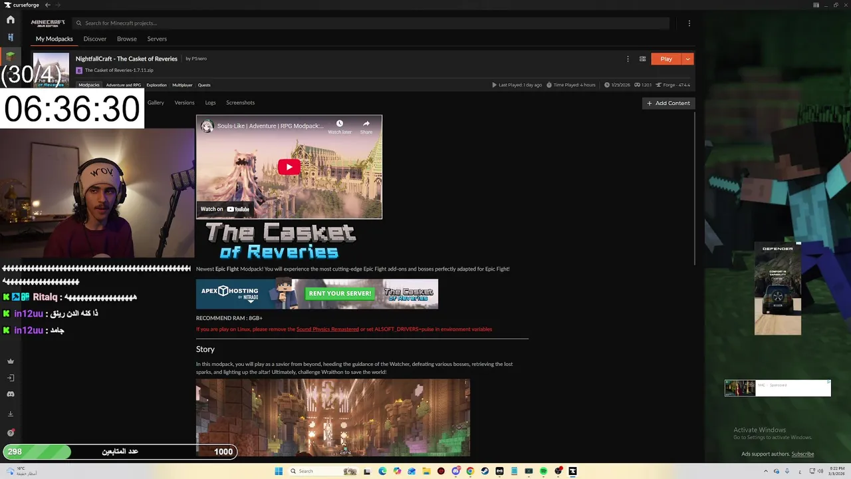Click the orange Play button
The width and height of the screenshot is (851, 479).
coord(666,59)
